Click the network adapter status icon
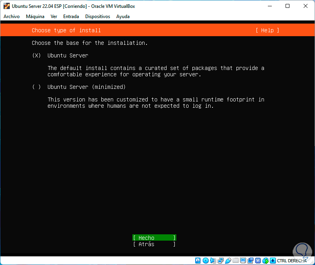This screenshot has height=265, width=315. [220, 261]
